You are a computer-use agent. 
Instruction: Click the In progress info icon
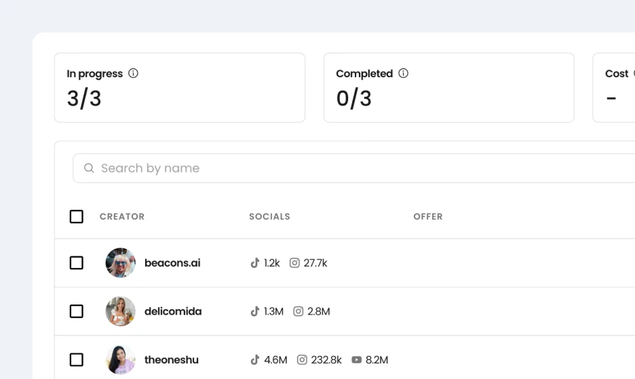click(x=134, y=73)
